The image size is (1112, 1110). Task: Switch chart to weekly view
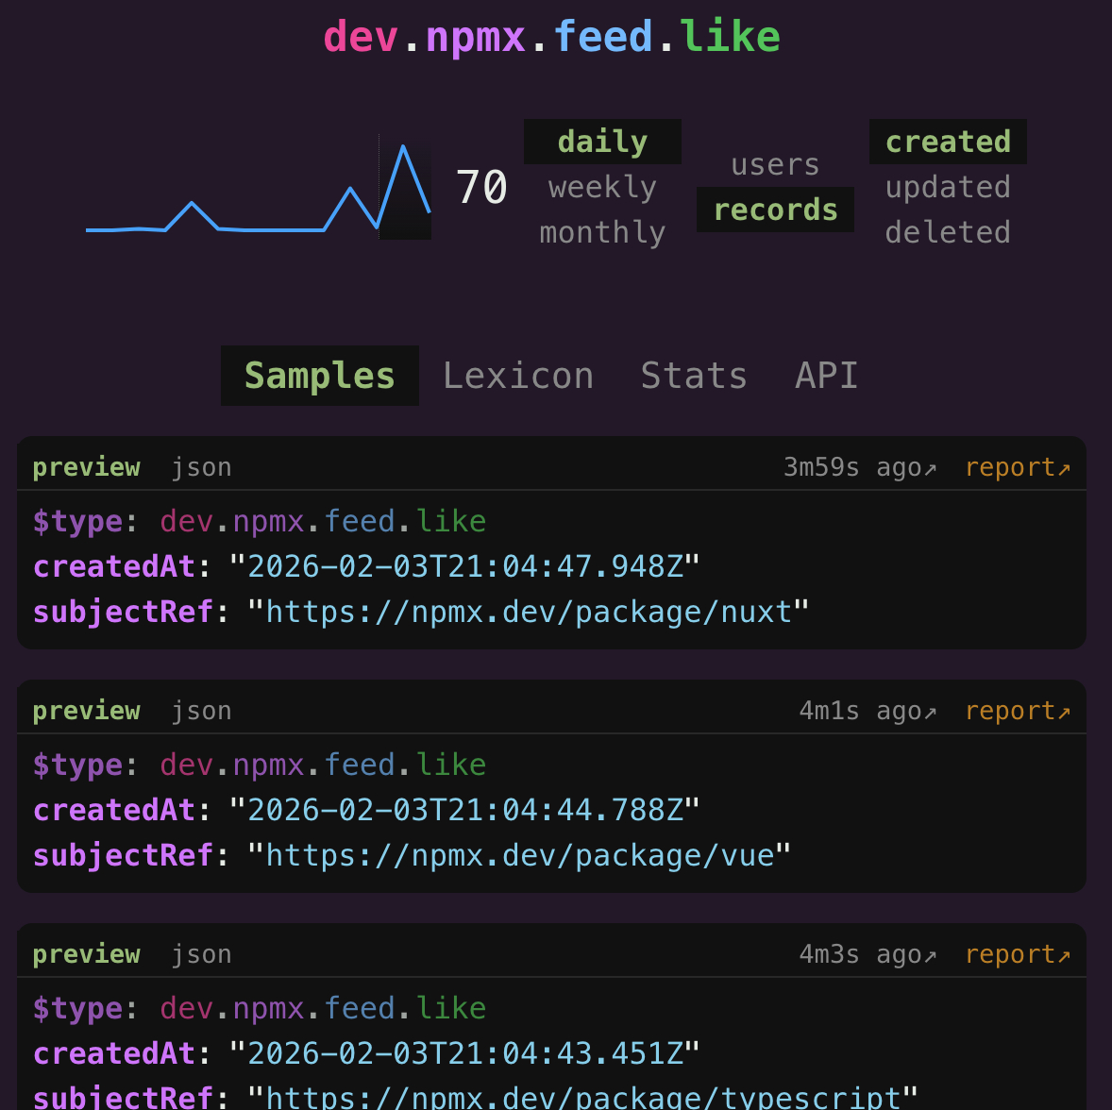pos(602,187)
